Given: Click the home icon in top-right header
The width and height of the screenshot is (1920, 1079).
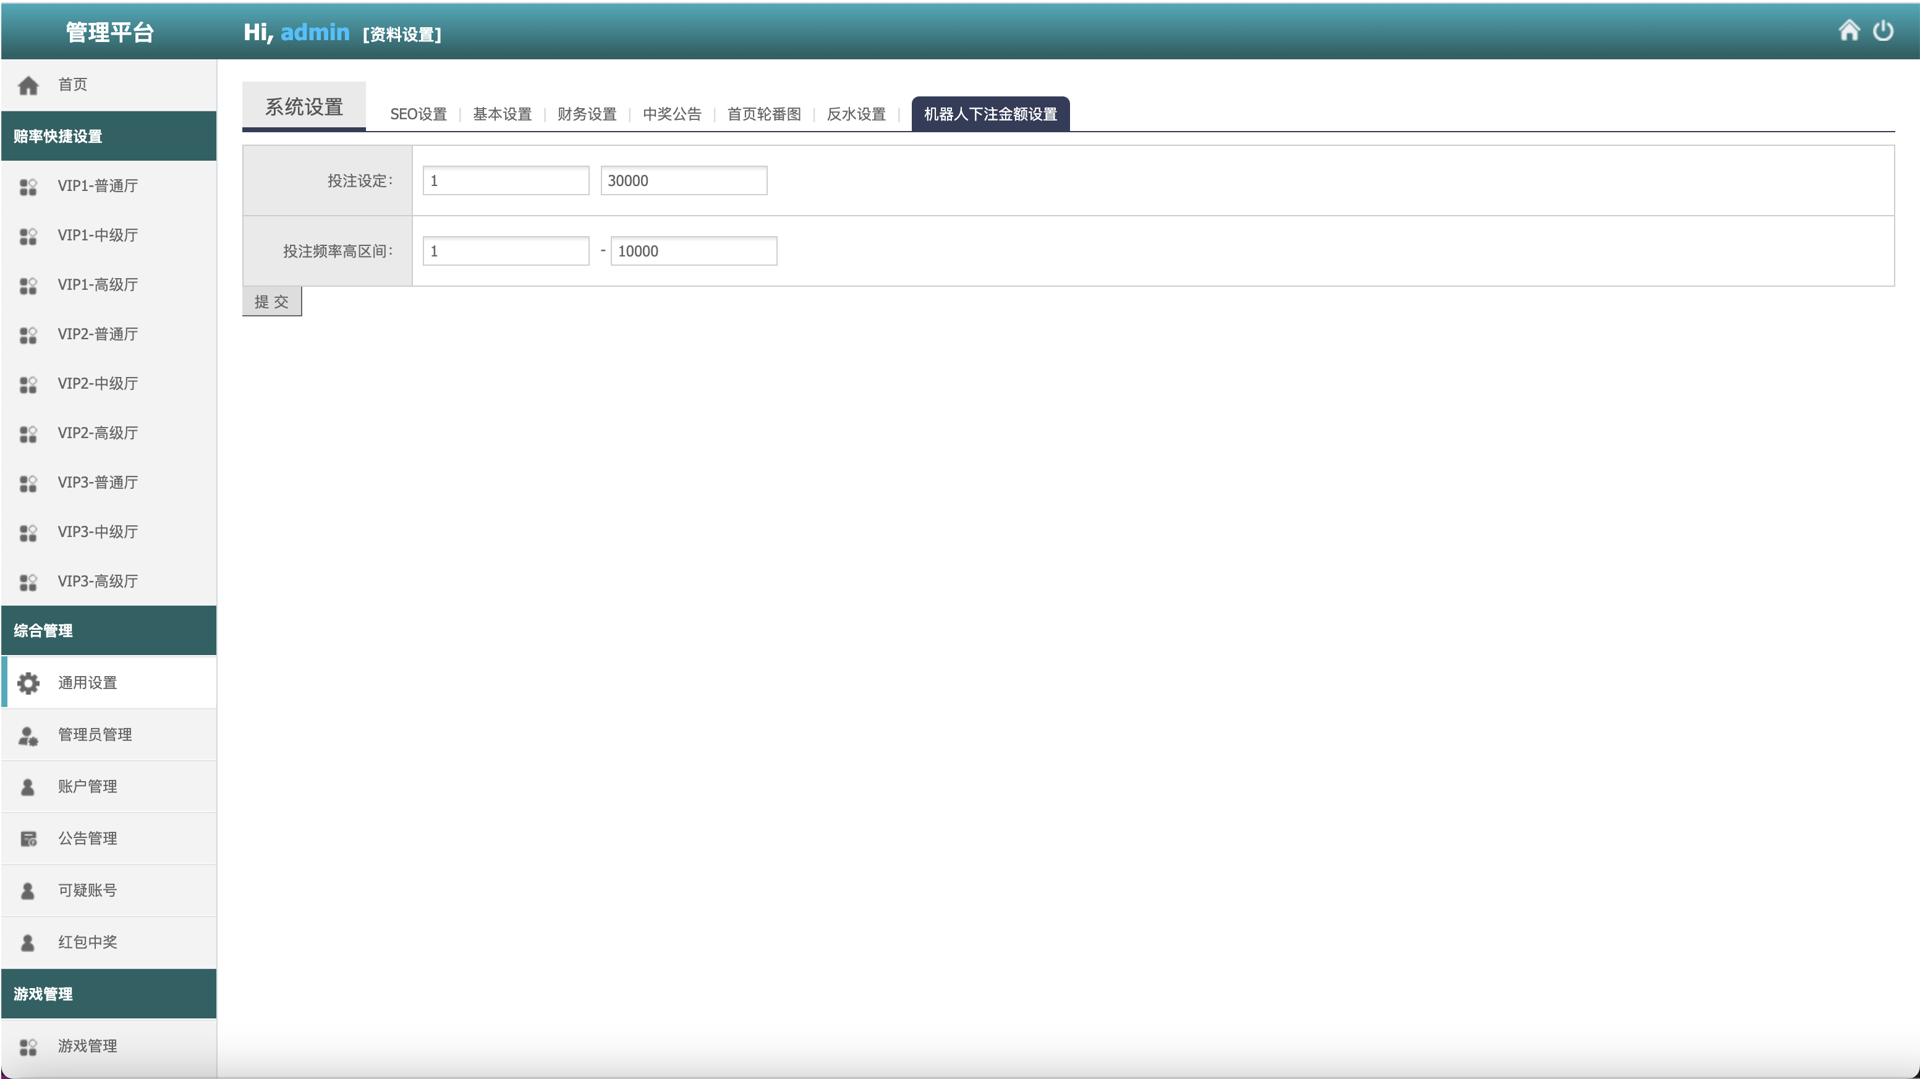Looking at the screenshot, I should pyautogui.click(x=1848, y=30).
